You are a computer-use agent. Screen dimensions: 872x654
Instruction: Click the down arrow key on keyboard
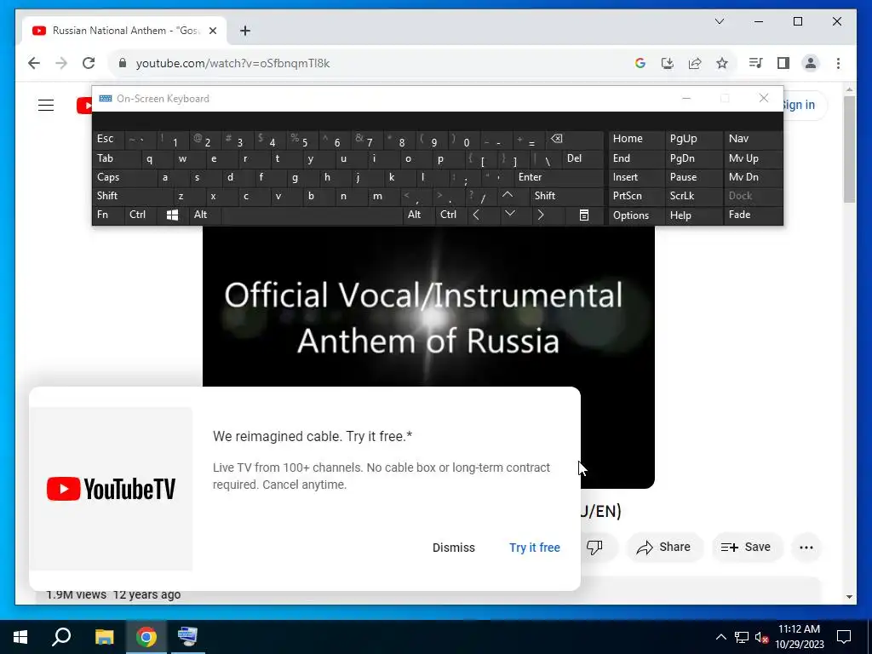coord(509,215)
